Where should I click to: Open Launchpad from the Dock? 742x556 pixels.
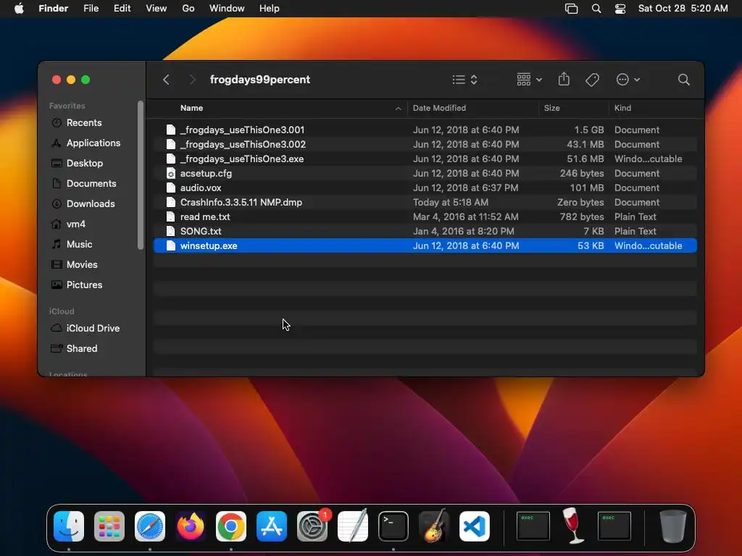(x=109, y=526)
